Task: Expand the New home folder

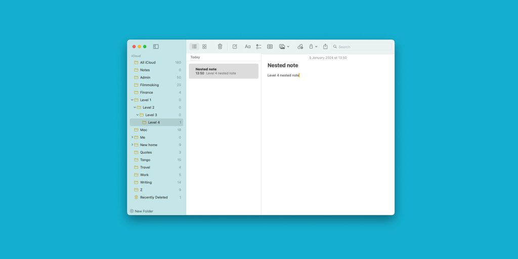Action: [132, 145]
